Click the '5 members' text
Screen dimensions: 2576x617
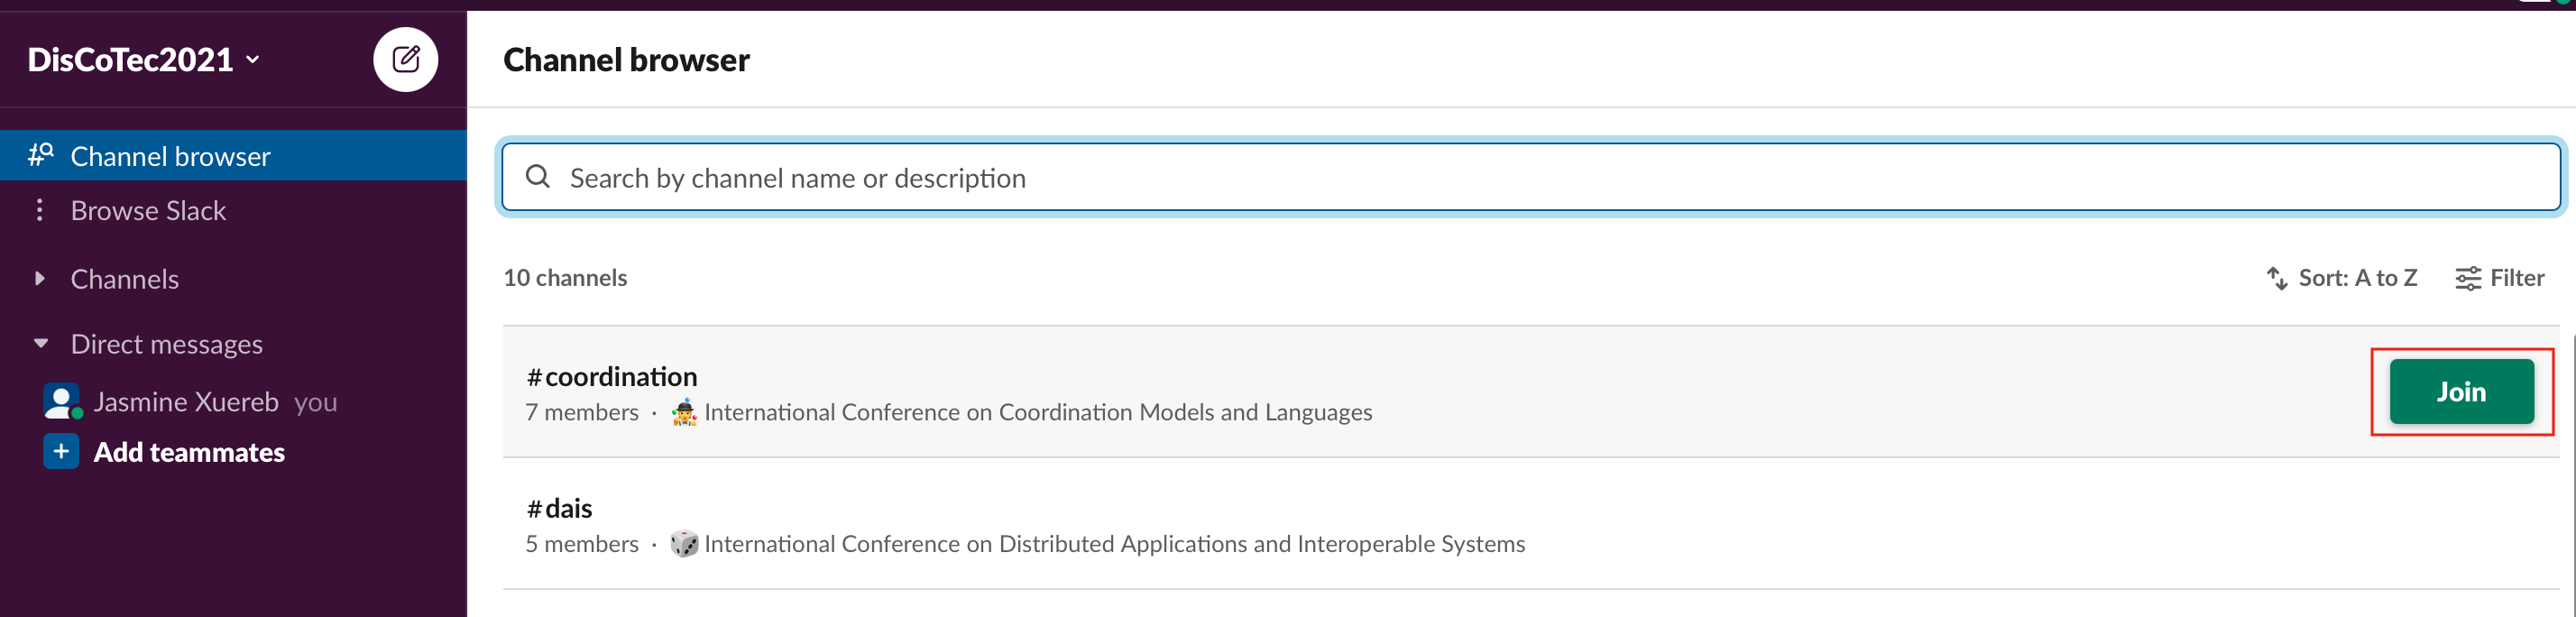pos(582,544)
